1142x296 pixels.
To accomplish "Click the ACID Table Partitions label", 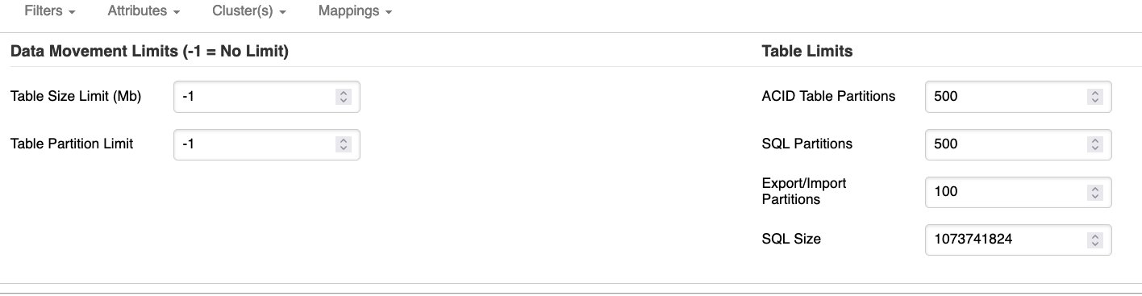I will click(828, 97).
